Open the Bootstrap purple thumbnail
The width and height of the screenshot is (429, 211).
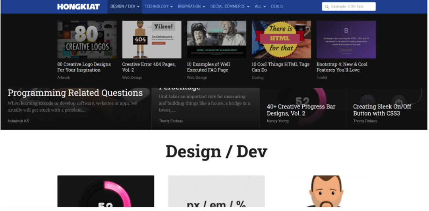pos(346,39)
